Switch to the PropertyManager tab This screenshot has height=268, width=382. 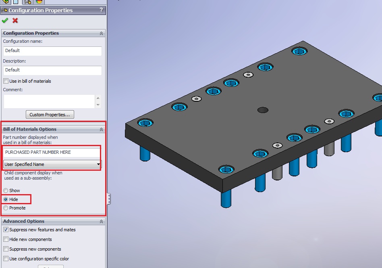16,2
